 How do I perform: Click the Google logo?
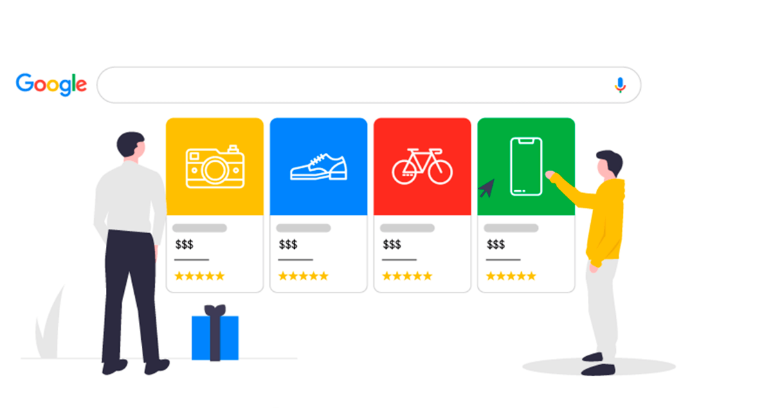point(51,84)
